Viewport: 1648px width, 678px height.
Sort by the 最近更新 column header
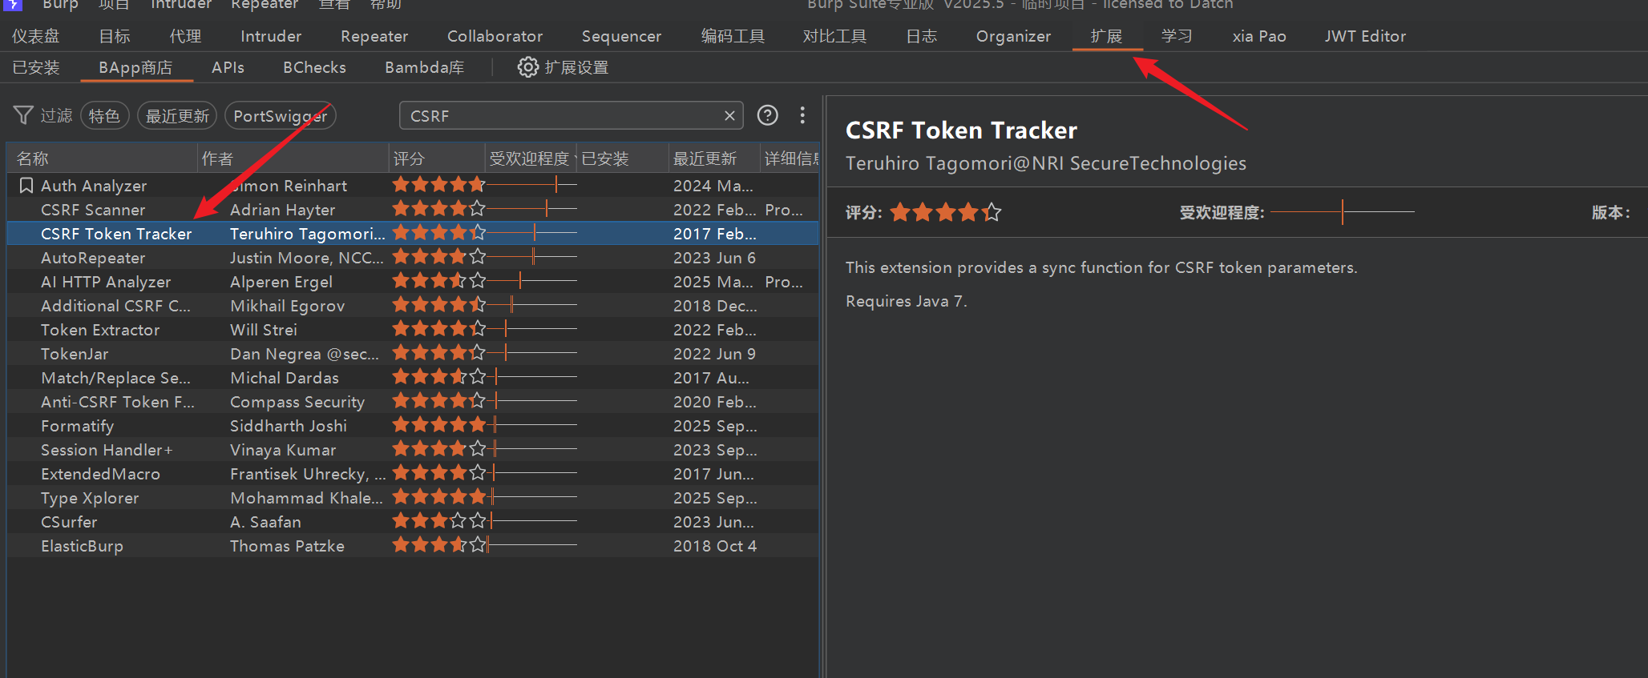(705, 159)
